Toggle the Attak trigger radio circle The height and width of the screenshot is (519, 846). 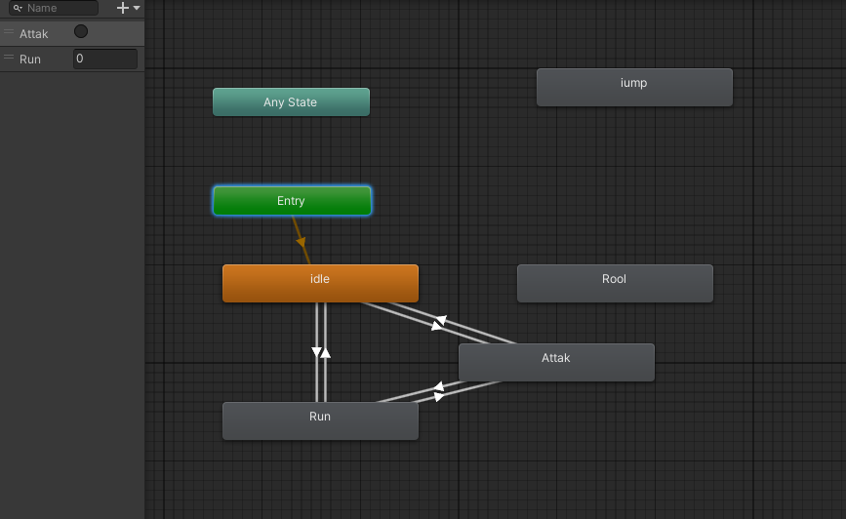pyautogui.click(x=81, y=32)
